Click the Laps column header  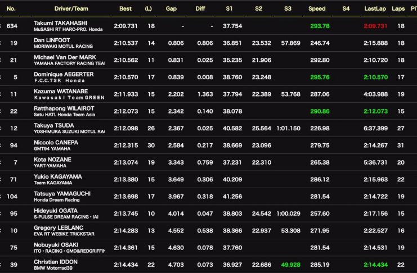[398, 9]
